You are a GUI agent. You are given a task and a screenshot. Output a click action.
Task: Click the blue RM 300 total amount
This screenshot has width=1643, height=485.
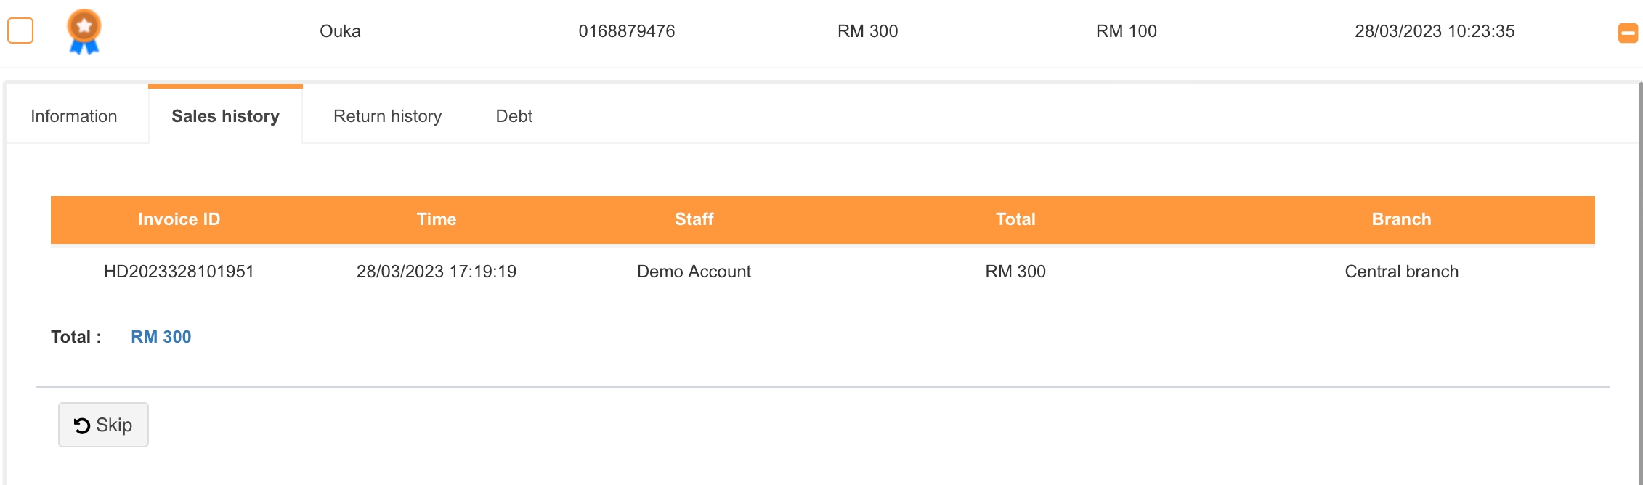pos(161,337)
